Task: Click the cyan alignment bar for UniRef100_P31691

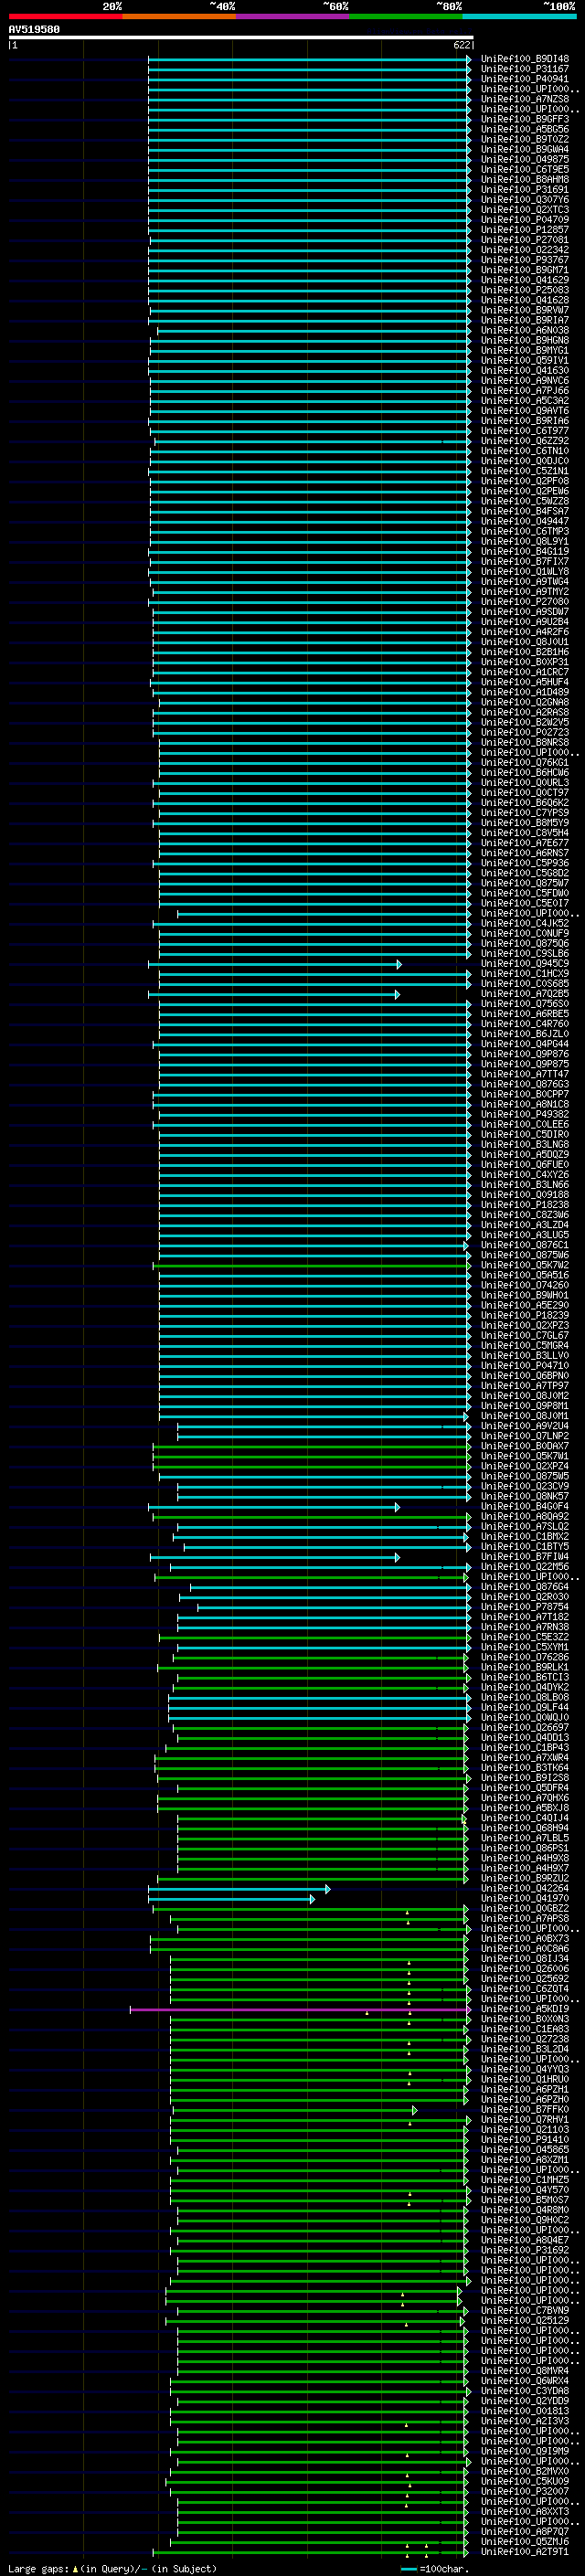Action: [x=309, y=189]
